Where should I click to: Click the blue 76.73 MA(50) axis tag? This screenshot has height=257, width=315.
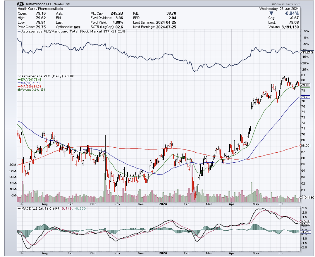305,97
